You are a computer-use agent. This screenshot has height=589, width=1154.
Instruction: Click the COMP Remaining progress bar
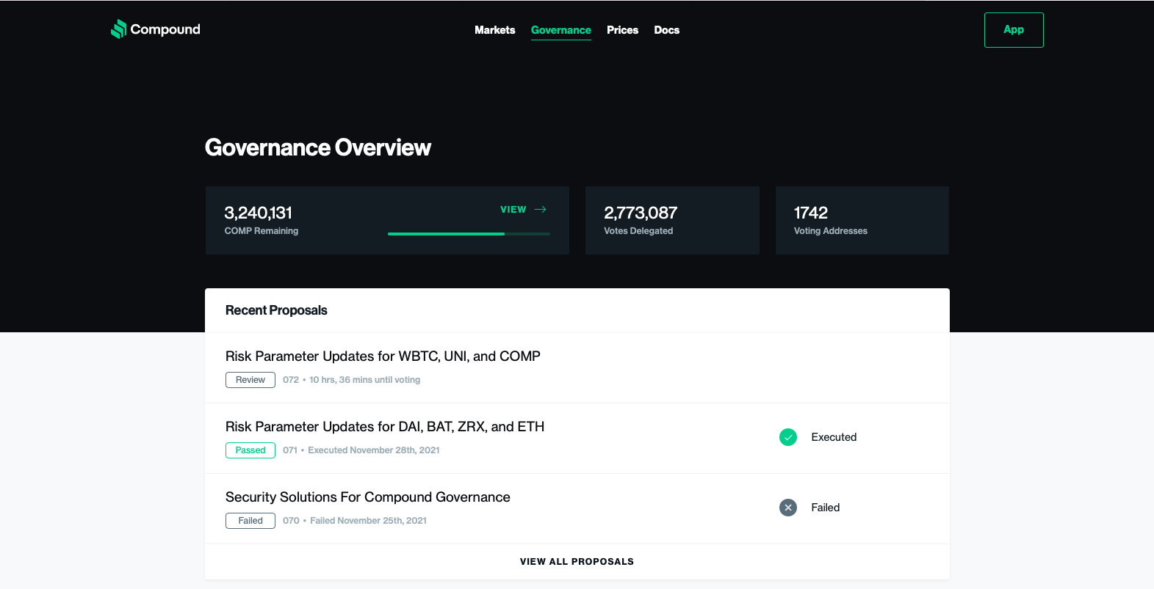[x=469, y=234]
